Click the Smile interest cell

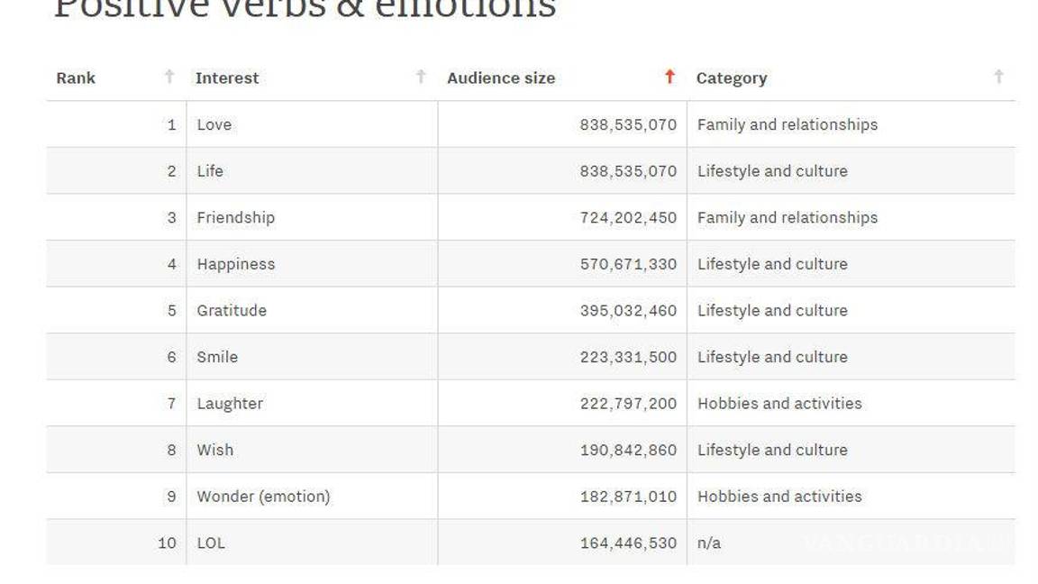coord(217,357)
